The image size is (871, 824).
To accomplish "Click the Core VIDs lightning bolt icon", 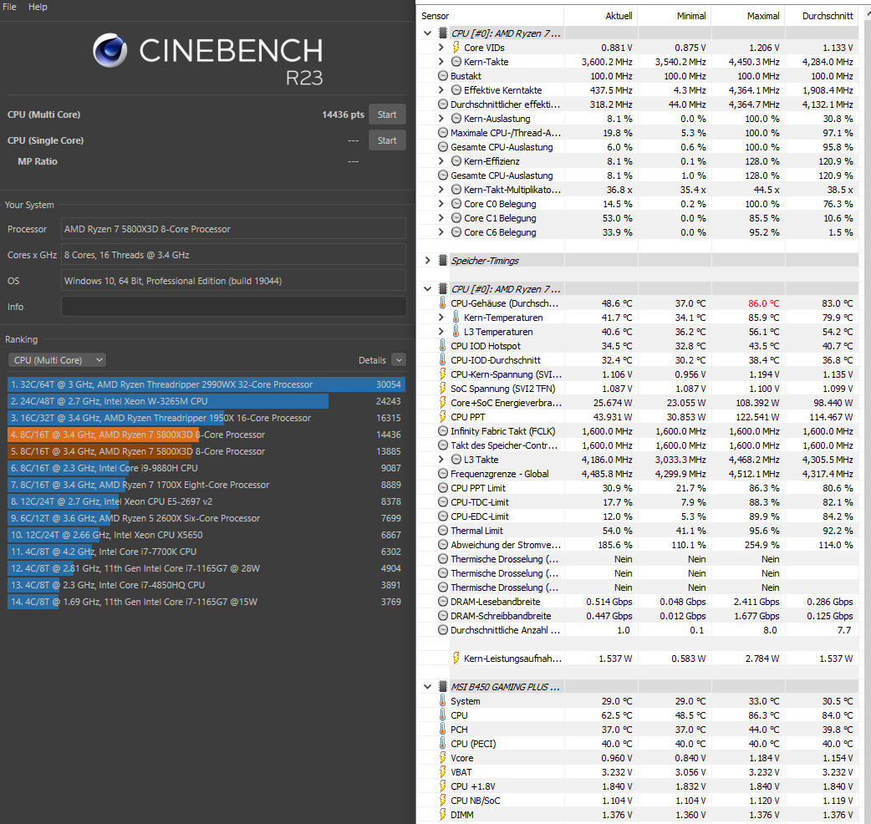I will pyautogui.click(x=456, y=47).
